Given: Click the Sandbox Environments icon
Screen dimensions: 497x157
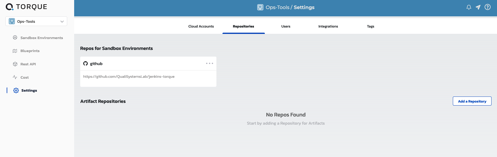Looking at the screenshot, I should [x=15, y=38].
